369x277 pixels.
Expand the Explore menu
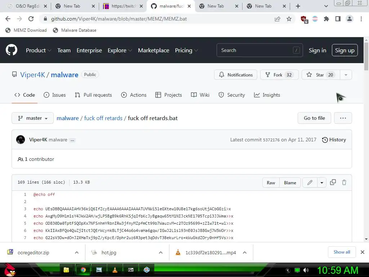click(x=120, y=50)
